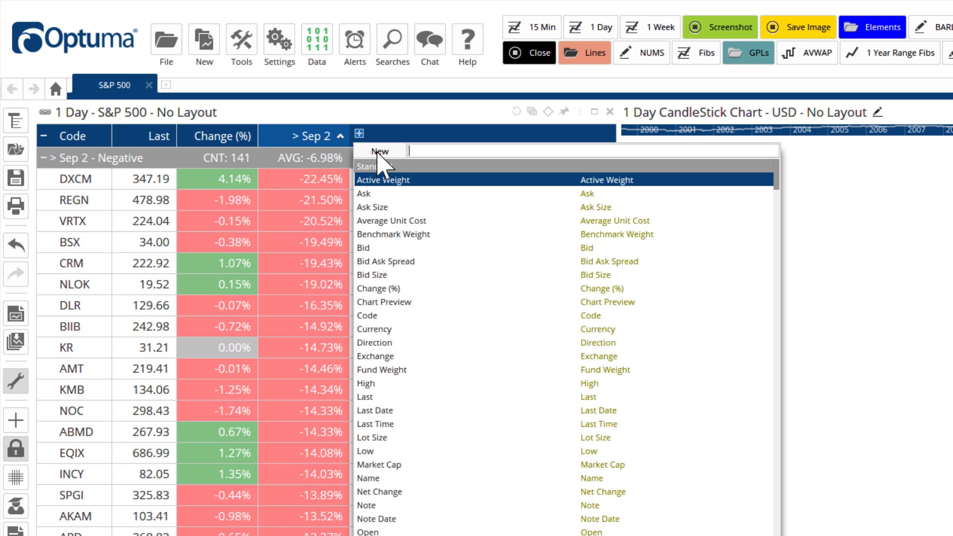The image size is (953, 536).
Task: Click the home icon in navigation bar
Action: pos(56,89)
